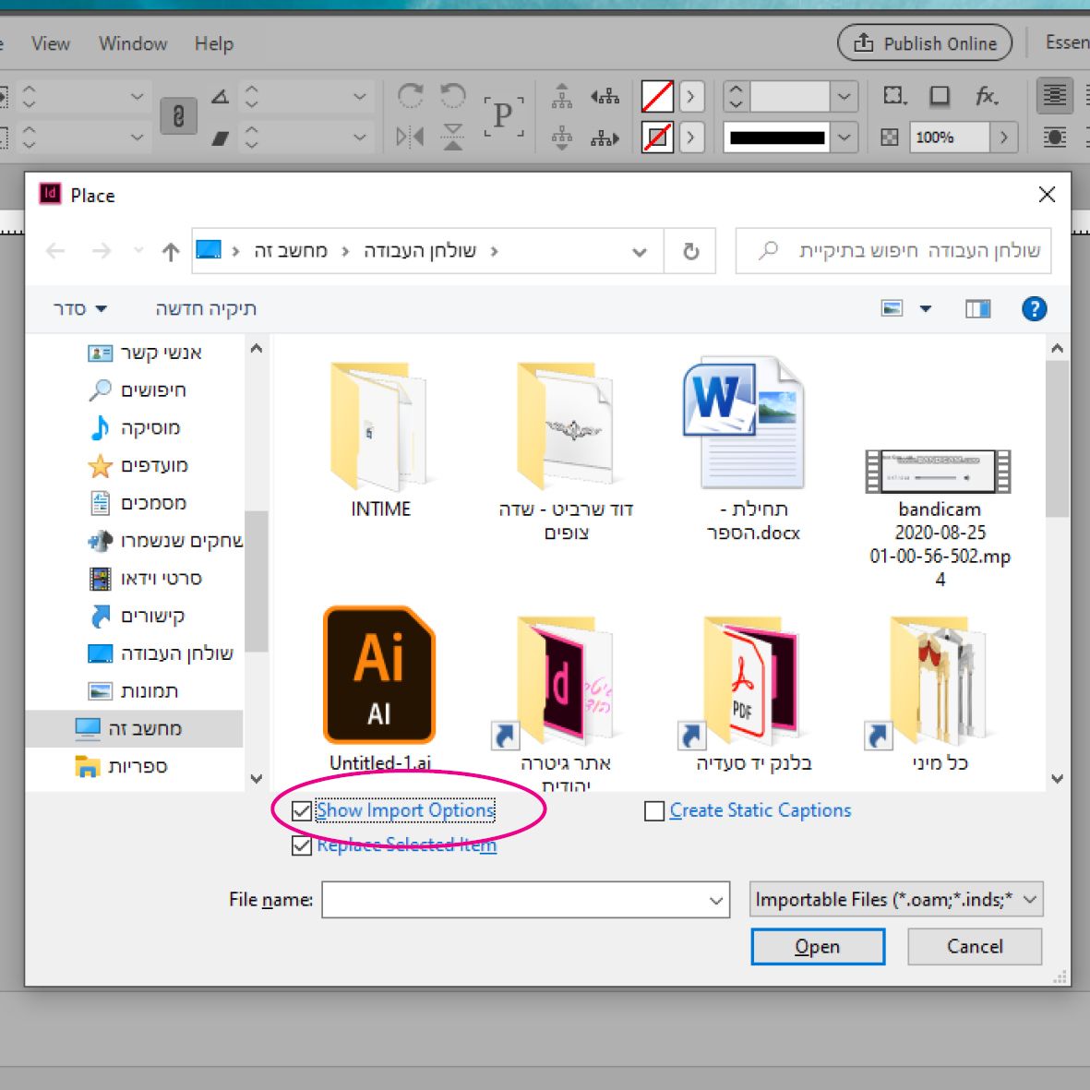Toggle the preview pane icon

[x=977, y=308]
